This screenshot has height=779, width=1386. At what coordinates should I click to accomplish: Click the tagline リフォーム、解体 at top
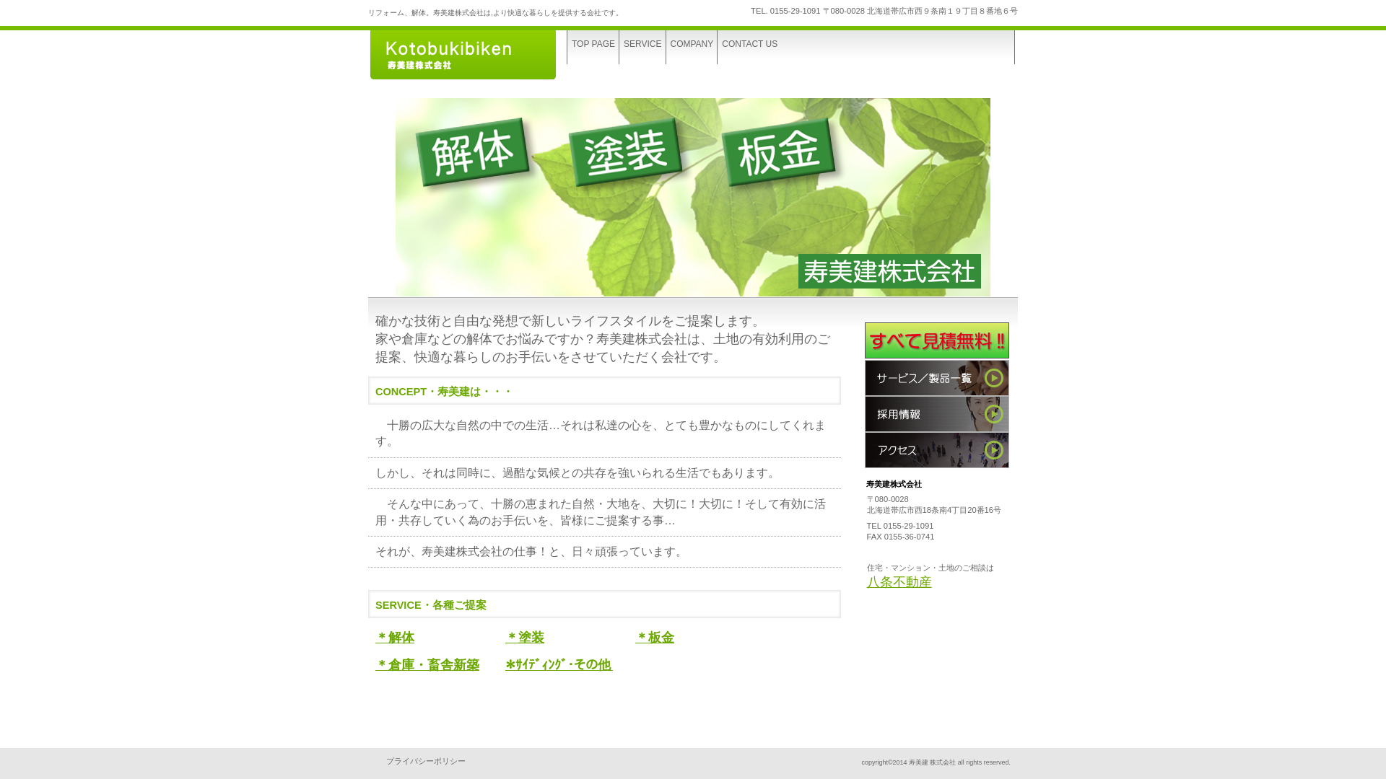pos(495,13)
